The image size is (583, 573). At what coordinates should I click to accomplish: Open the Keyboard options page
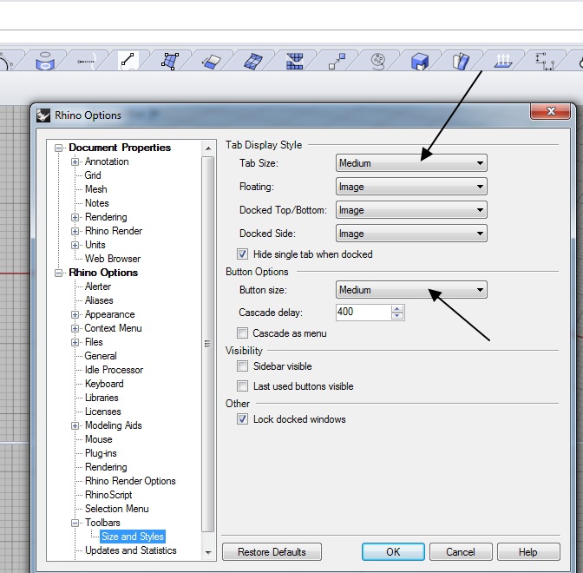pyautogui.click(x=104, y=384)
